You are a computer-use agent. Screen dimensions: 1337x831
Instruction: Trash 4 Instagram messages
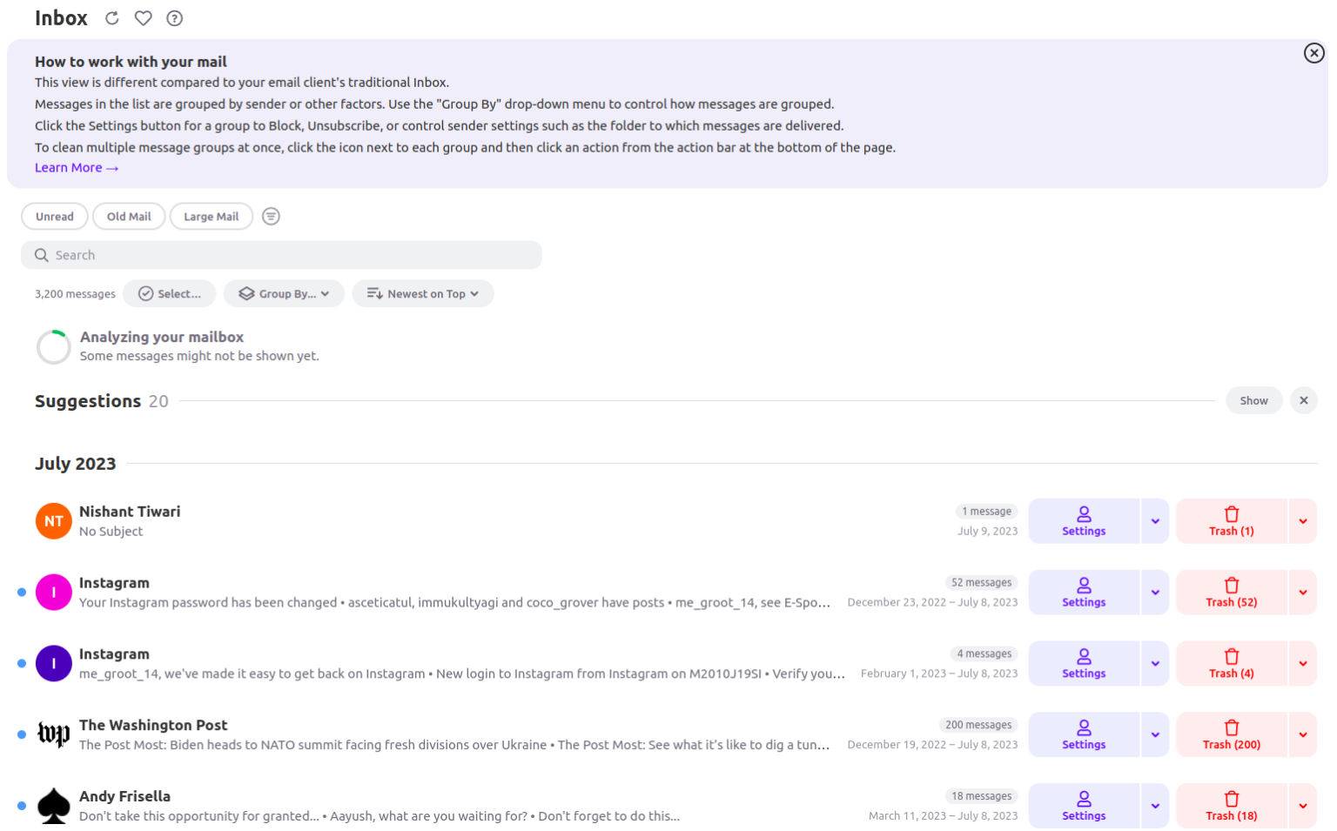(1232, 664)
